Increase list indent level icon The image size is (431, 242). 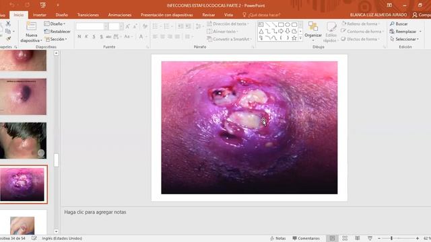[x=188, y=26]
